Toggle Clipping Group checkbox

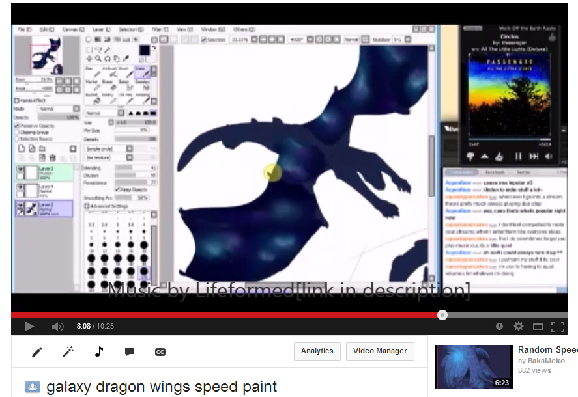[x=16, y=132]
